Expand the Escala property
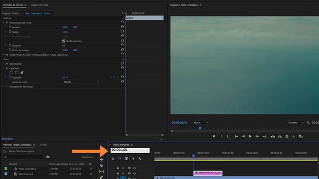The width and height of the screenshot is (319, 179). pos(6,32)
